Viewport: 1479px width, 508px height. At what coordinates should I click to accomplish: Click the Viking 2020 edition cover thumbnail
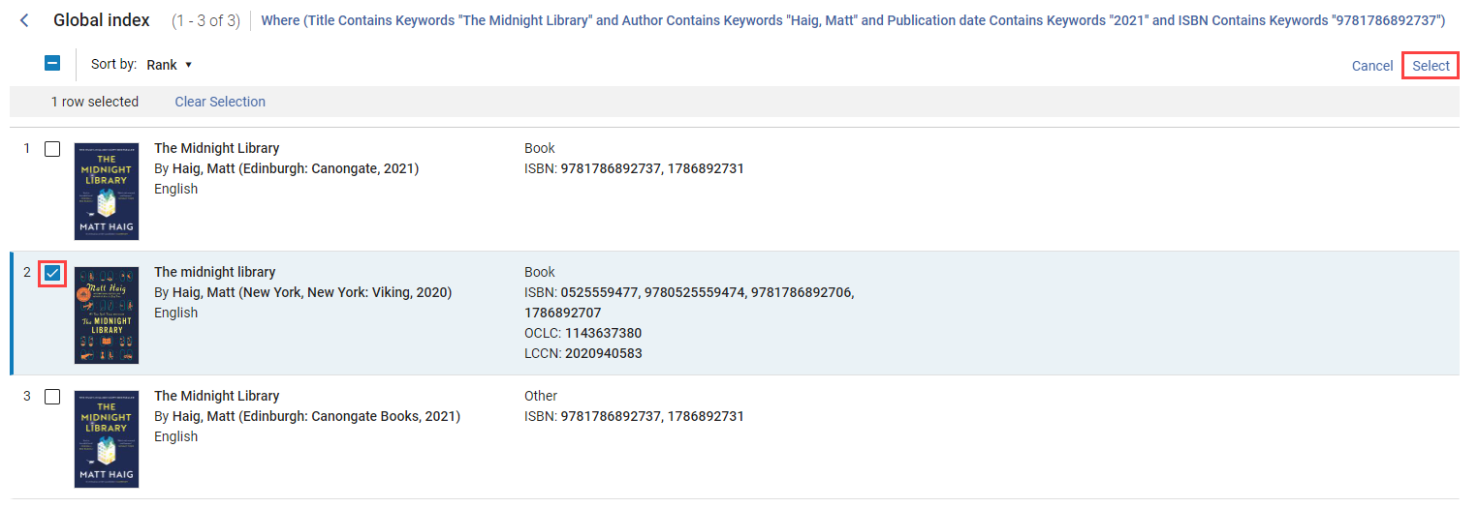tap(107, 315)
